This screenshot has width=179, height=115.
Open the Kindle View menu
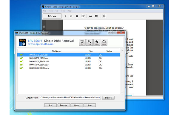51,11
